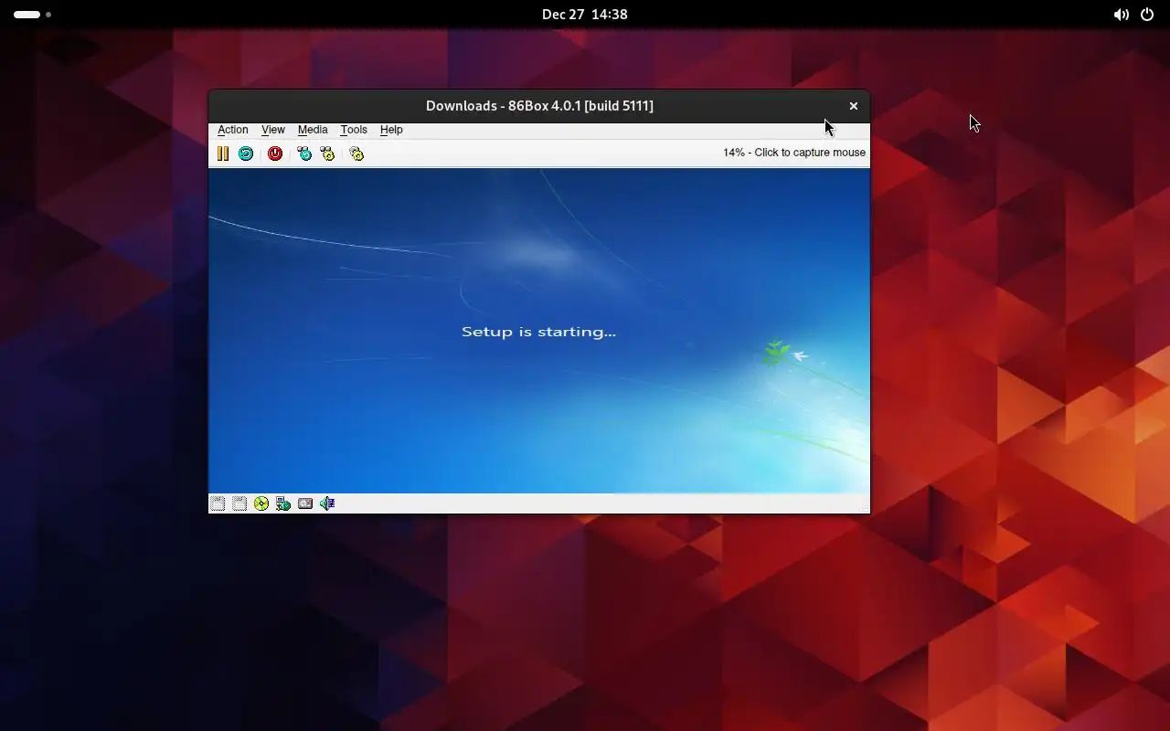Click the 'Setup is starting...' text in emulator
This screenshot has width=1170, height=731.
[x=538, y=332]
